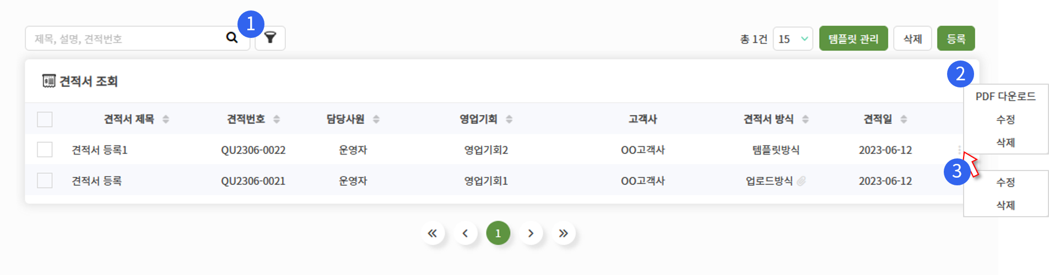This screenshot has height=275, width=1049.
Task: Open the filter funnel icon
Action: 270,38
